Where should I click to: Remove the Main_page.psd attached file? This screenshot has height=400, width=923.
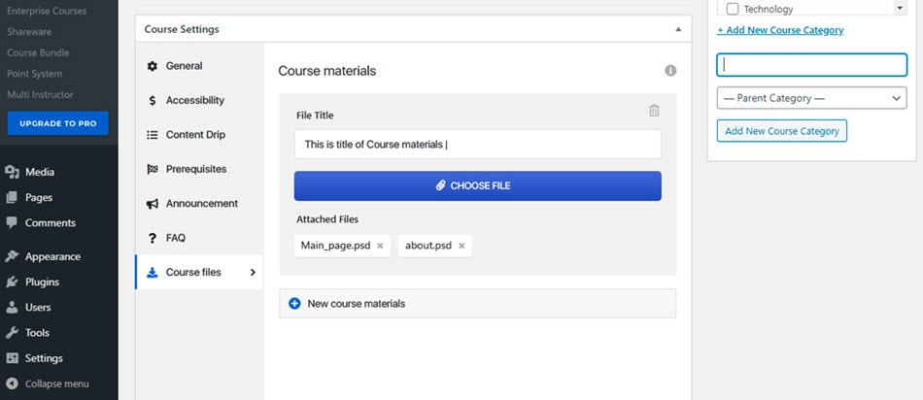point(380,246)
